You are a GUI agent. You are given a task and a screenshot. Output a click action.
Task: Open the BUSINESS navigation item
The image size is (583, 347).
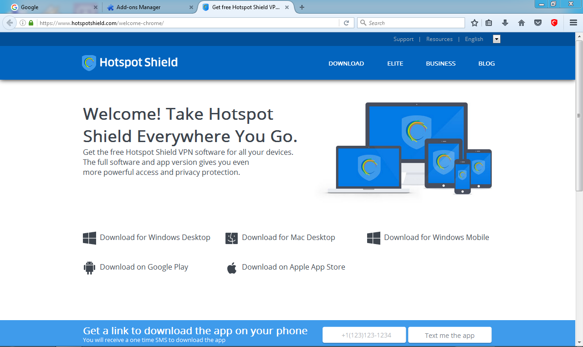441,64
